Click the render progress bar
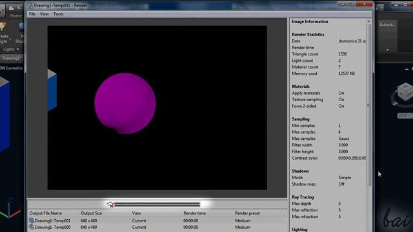 pos(157,204)
